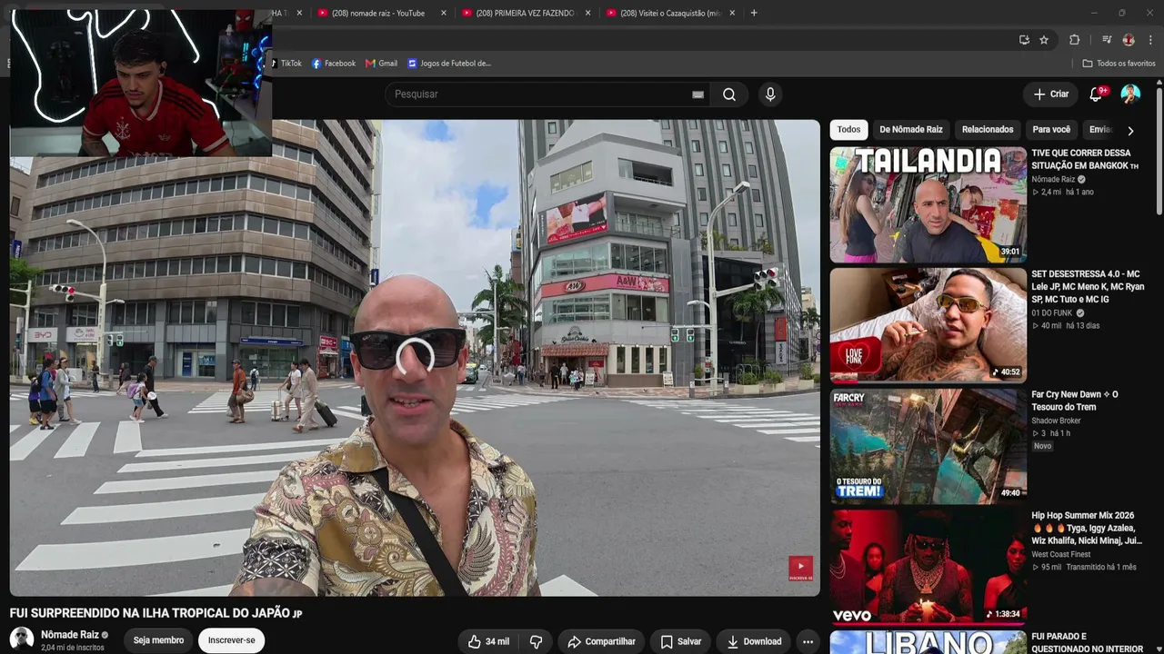Open the more actions three-dot menu under video
Screen dimensions: 1164x654
point(808,641)
